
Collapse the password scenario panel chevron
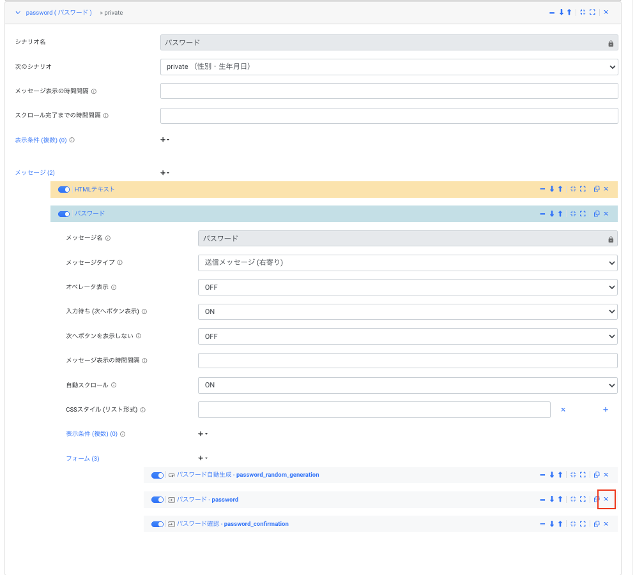pyautogui.click(x=18, y=12)
